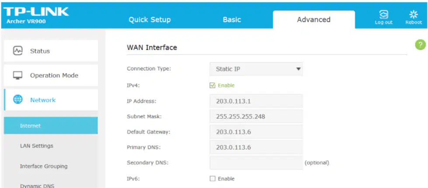Screen dimensions: 428x188
Task: Select the Advanced tab
Action: tap(314, 20)
